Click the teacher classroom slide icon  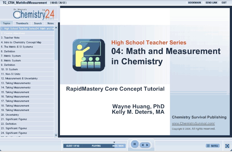pyautogui.click(x=89, y=55)
